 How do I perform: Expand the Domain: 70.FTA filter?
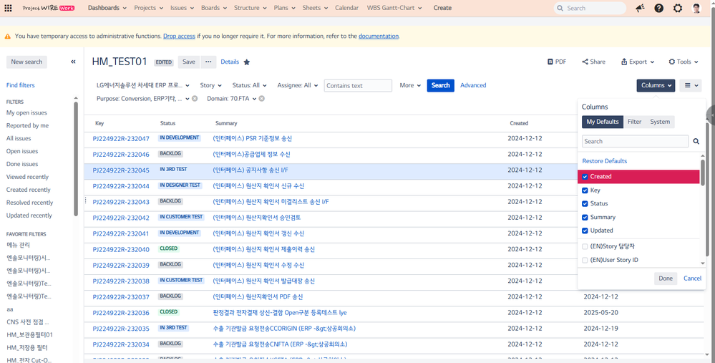[x=231, y=99]
